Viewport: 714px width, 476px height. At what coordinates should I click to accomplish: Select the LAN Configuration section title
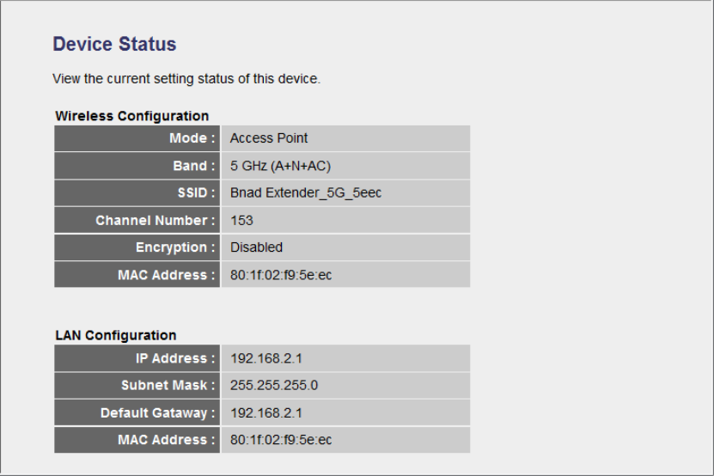pyautogui.click(x=116, y=336)
